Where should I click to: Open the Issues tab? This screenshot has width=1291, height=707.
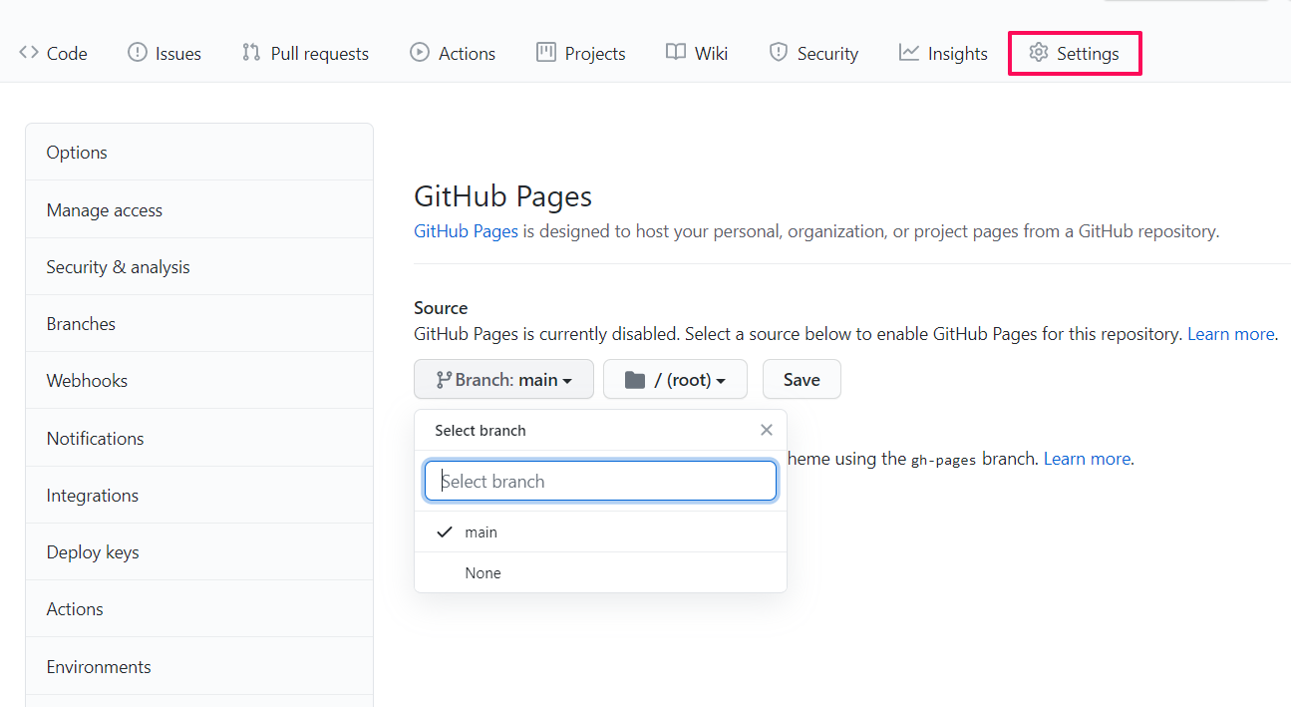(x=164, y=54)
